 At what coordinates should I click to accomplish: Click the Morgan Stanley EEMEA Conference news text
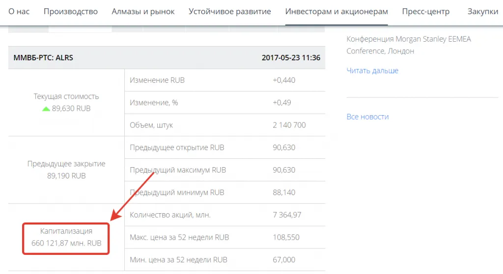coord(408,45)
